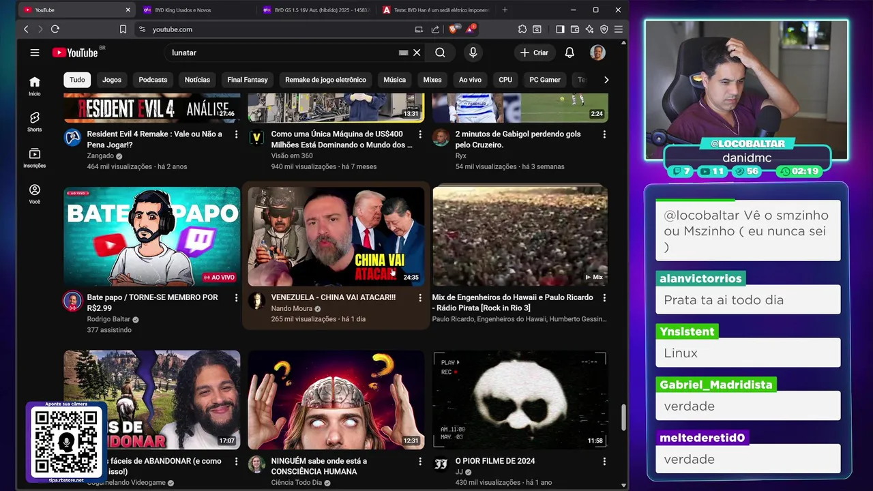The width and height of the screenshot is (873, 491).
Task: Open the account avatar menu
Action: click(x=597, y=53)
